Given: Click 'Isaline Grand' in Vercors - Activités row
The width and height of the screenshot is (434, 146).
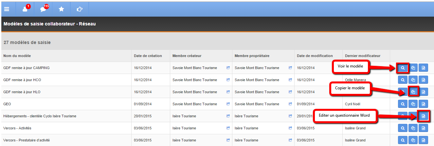Looking at the screenshot, I should tap(355, 128).
